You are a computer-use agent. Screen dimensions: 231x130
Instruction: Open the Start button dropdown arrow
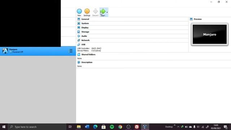[107, 12]
